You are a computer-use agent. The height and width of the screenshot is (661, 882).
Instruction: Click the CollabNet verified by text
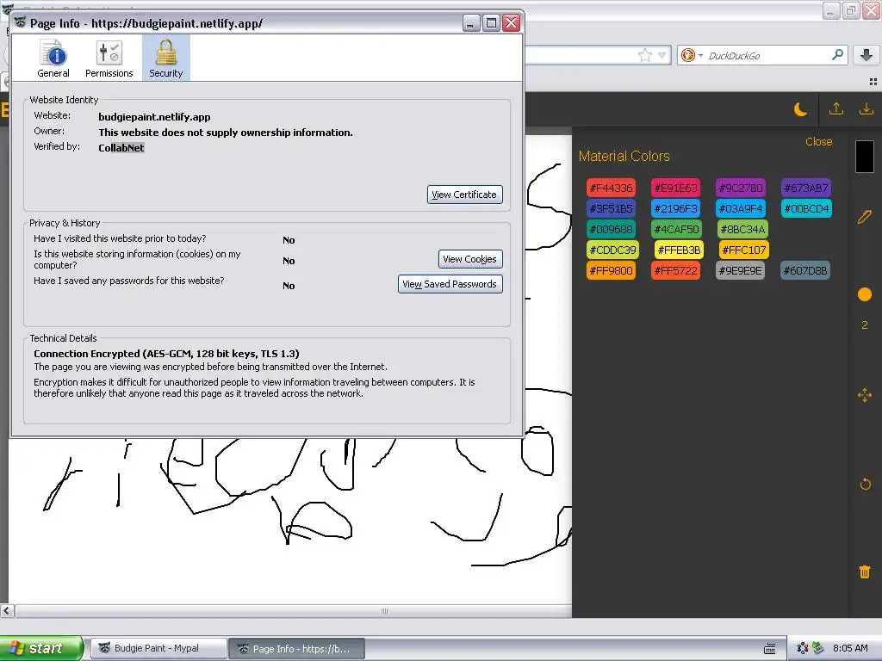(121, 148)
